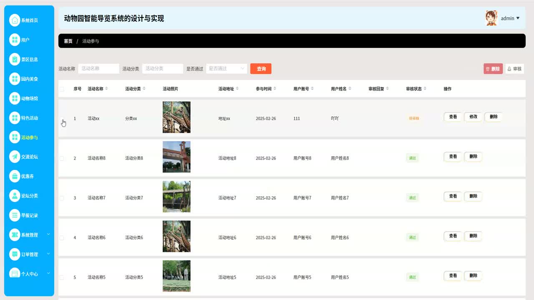Click the 待审核 status tag

[414, 118]
